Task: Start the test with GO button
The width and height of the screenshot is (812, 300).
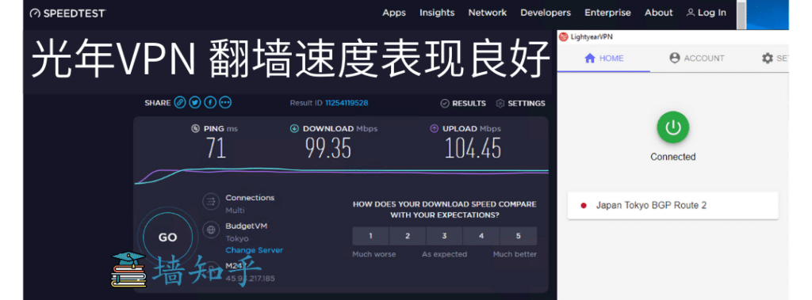Action: (x=167, y=237)
